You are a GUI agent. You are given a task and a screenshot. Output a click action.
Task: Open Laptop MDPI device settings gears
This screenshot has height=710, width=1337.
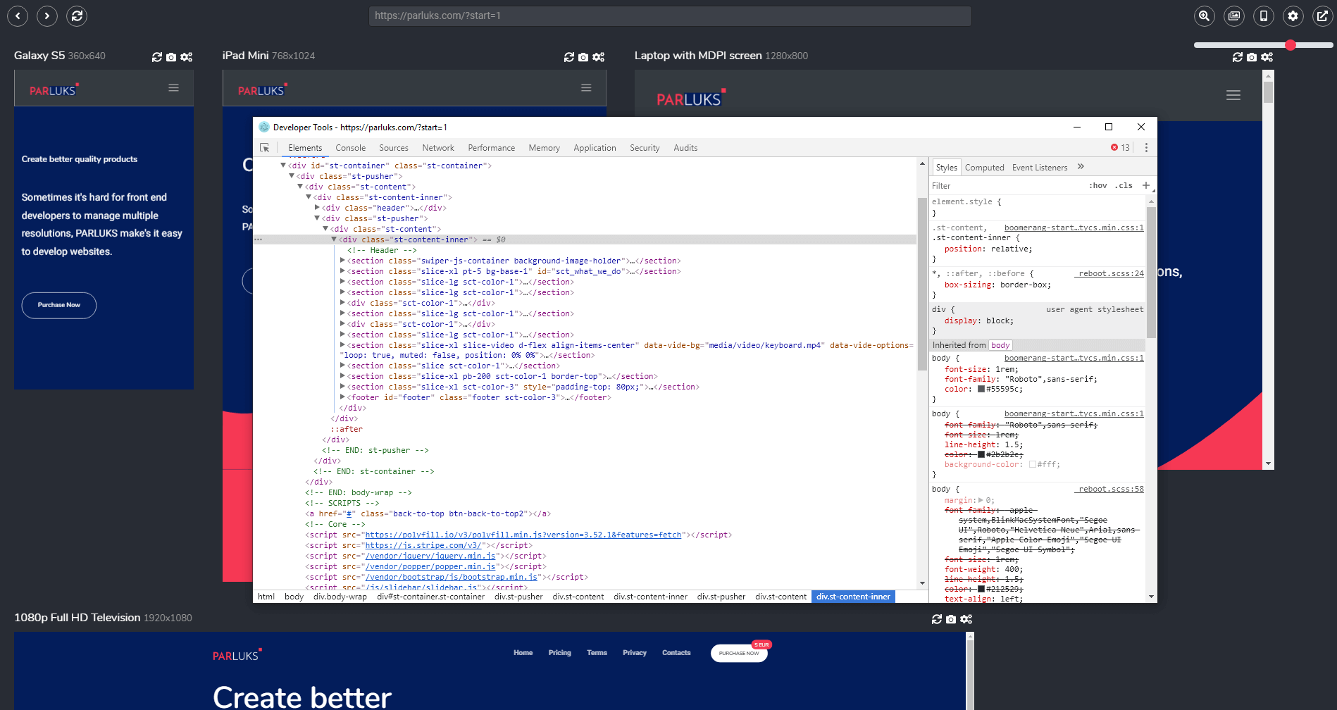(1267, 57)
